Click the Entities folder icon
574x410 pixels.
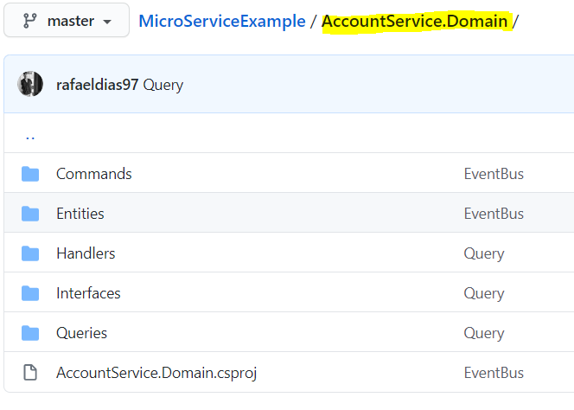click(30, 214)
